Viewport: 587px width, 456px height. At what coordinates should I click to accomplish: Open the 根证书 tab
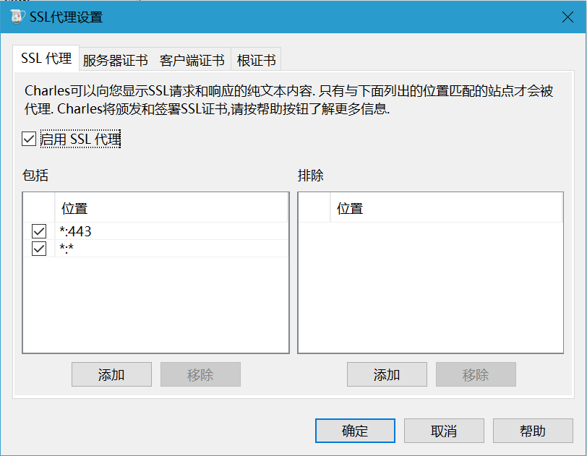256,60
